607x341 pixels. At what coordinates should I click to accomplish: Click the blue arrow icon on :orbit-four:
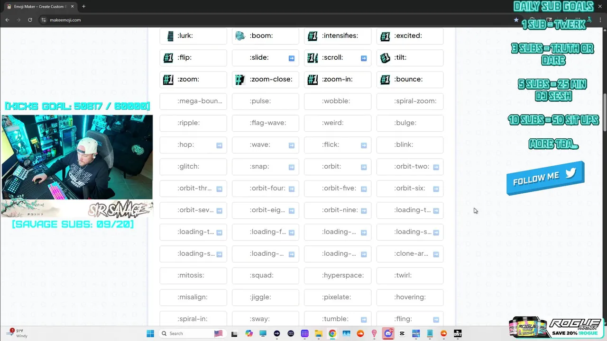click(292, 189)
